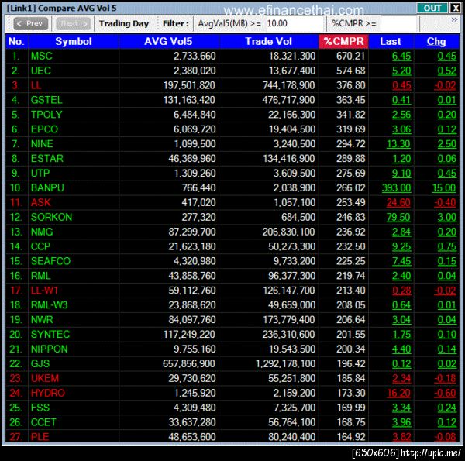Select the CCET symbol
The image size is (465, 461).
click(x=43, y=422)
